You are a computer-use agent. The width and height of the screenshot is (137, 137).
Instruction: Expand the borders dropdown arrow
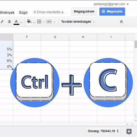pyautogui.click(x=44, y=22)
